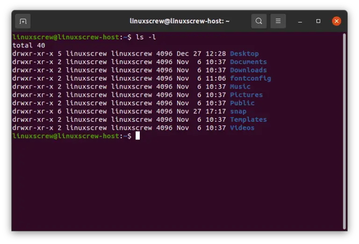Screen dimensions: 359x244
Task: Click the Templates directory name
Action: [248, 119]
